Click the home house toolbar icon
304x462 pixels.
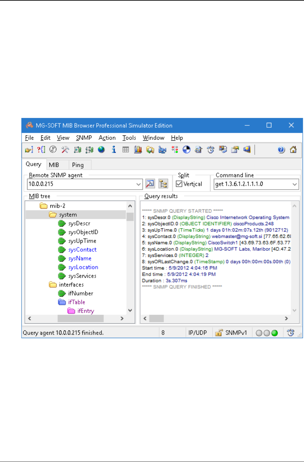pyautogui.click(x=293, y=150)
